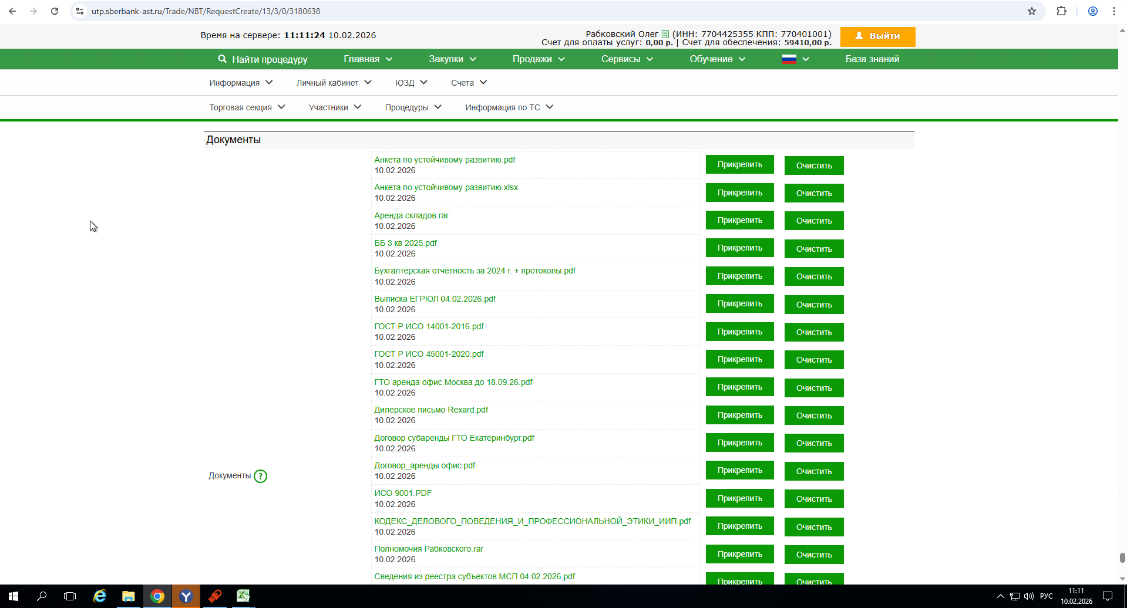Expand the Личный кабинет submenu

tap(334, 83)
